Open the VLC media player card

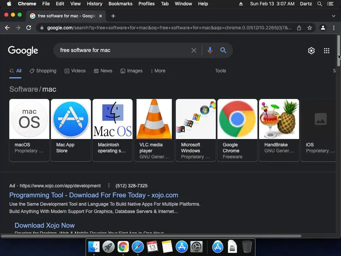[x=154, y=130]
